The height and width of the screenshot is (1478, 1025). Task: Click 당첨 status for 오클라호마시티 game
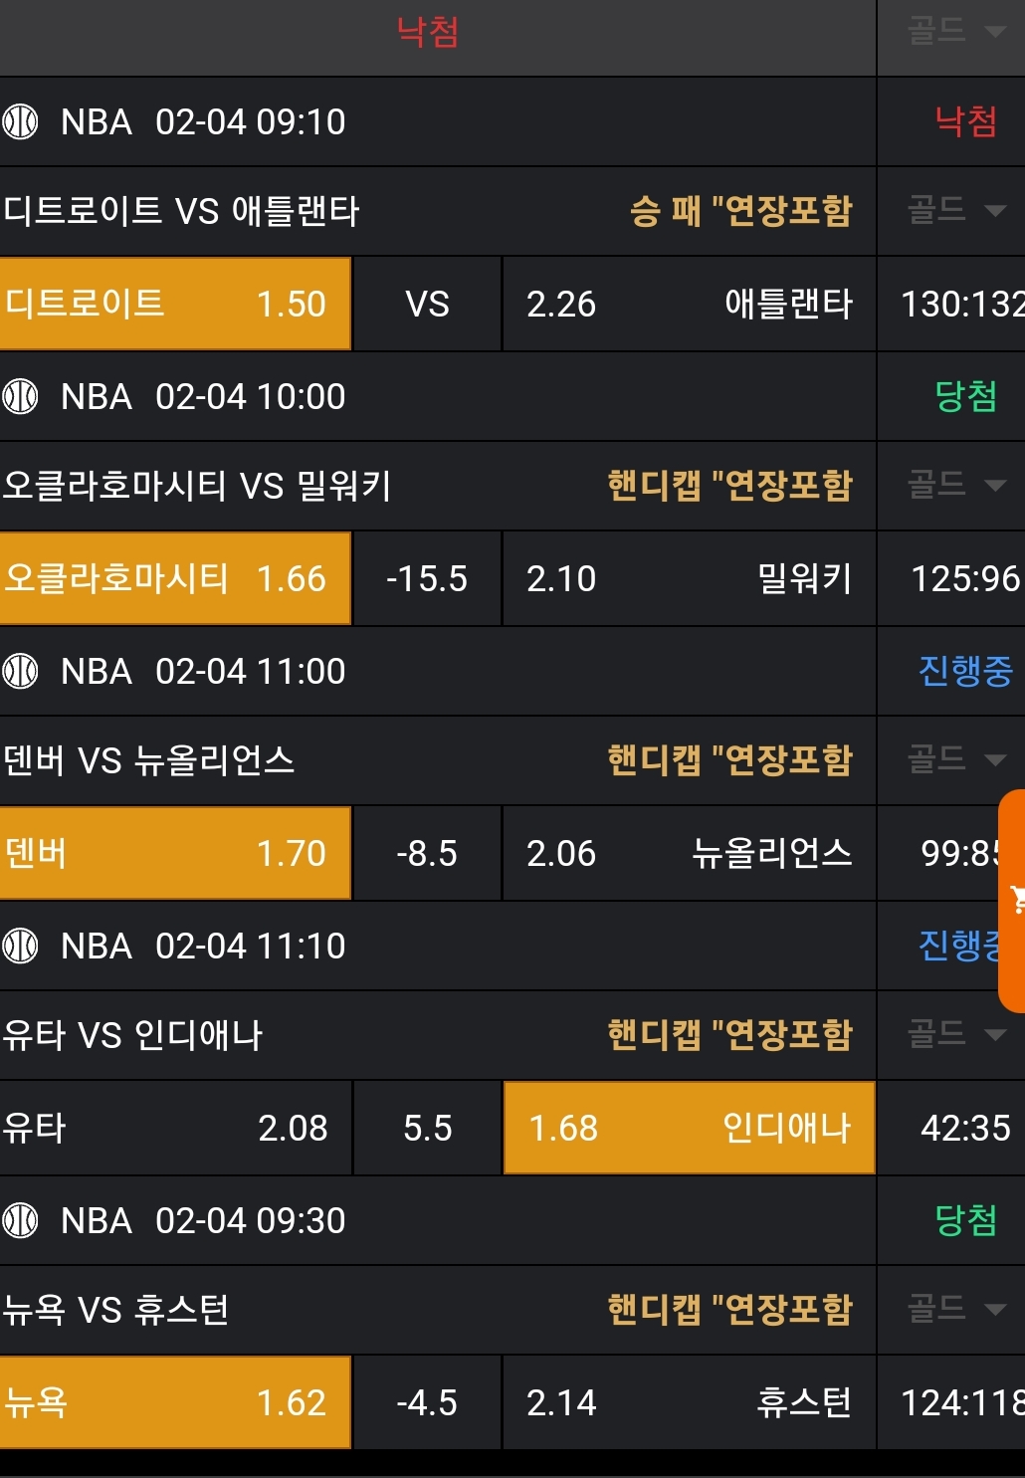click(x=965, y=396)
